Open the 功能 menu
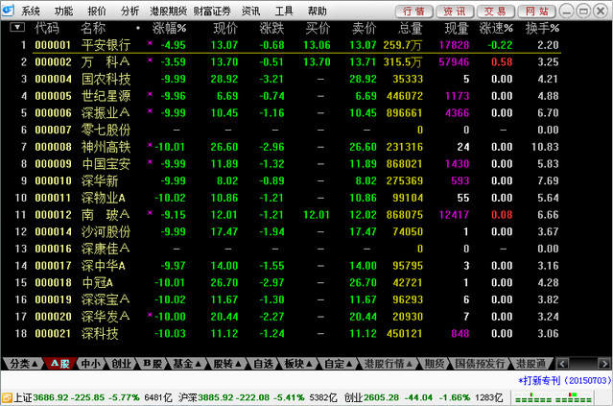 tap(63, 11)
